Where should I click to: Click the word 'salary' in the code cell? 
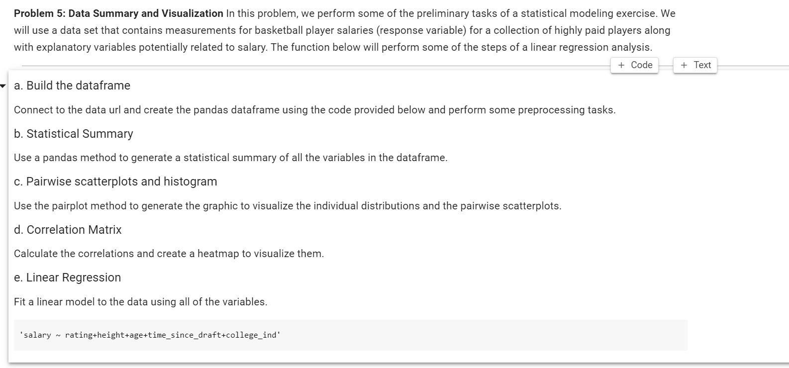point(37,335)
